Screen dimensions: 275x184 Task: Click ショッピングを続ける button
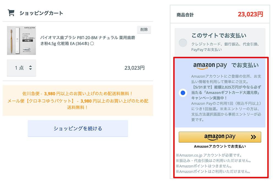[78, 128]
